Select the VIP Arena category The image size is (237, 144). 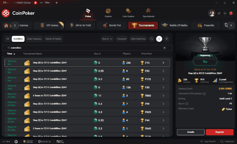tap(49, 25)
